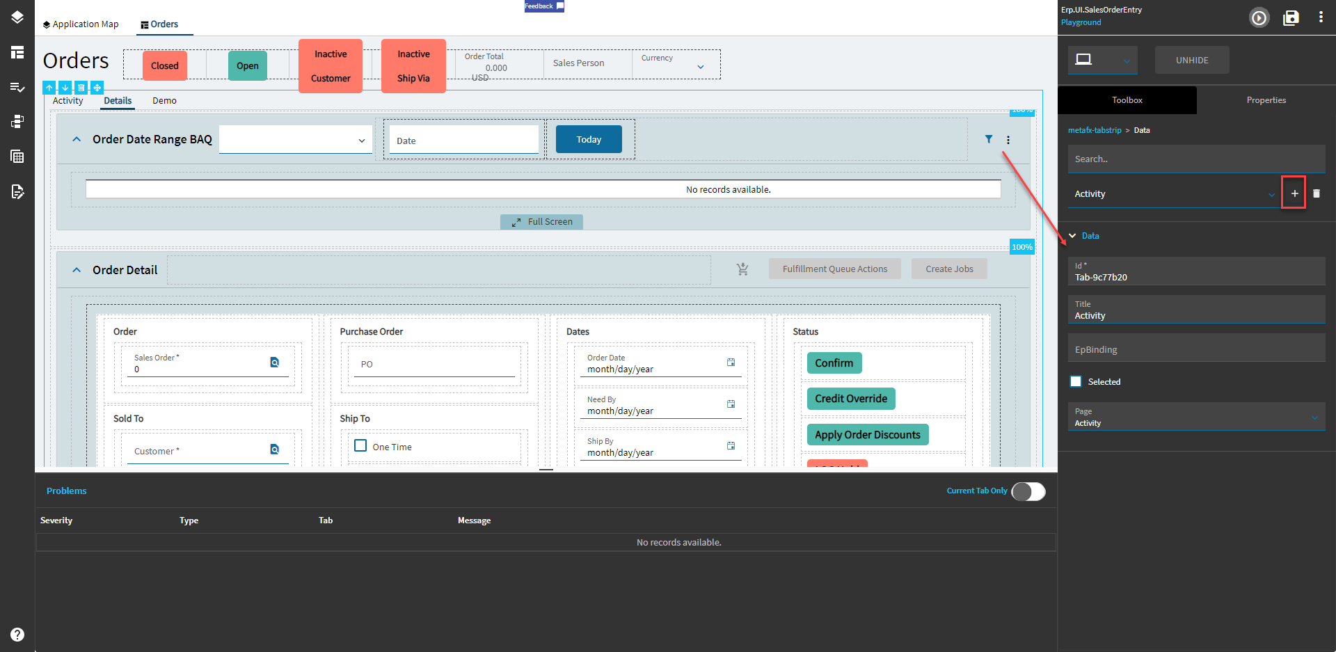This screenshot has width=1336, height=652.
Task: Add a new tab with the plus icon
Action: (1294, 193)
